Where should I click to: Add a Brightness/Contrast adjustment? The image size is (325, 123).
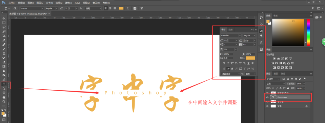(x=274, y=59)
